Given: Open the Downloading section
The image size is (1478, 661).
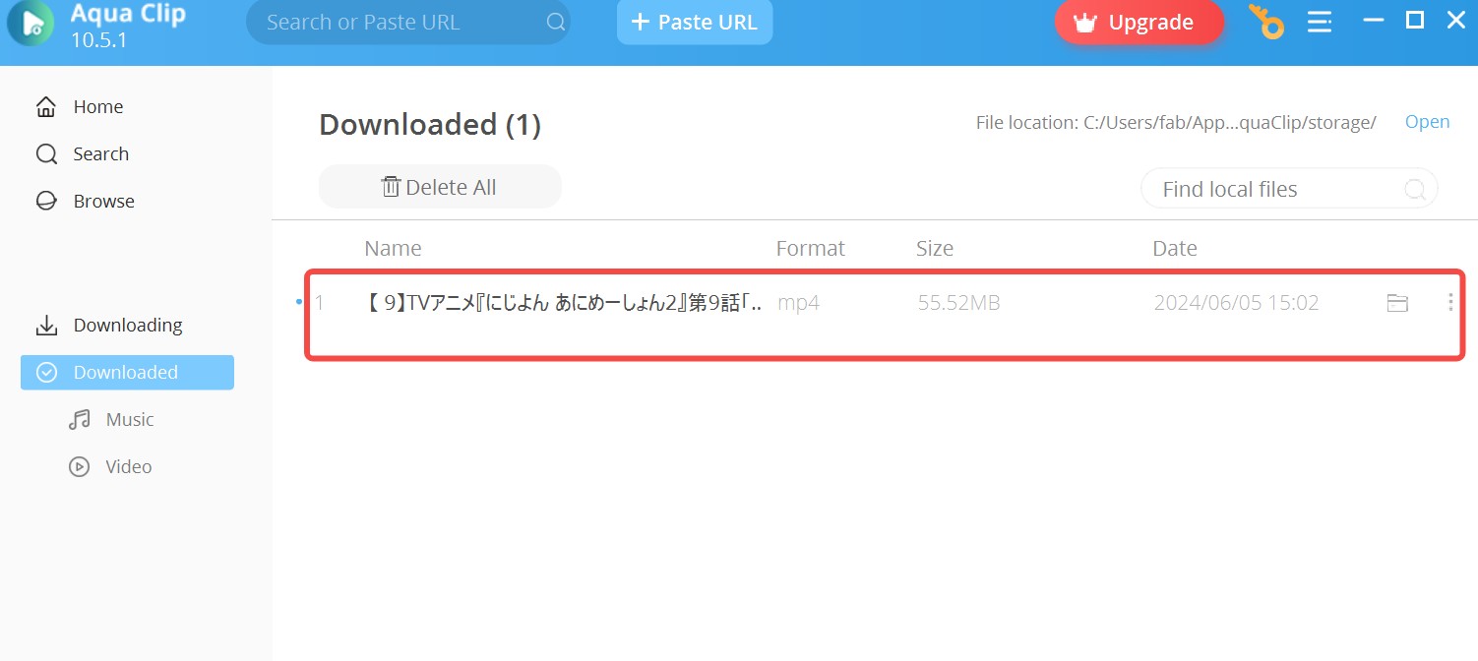Looking at the screenshot, I should tap(127, 325).
